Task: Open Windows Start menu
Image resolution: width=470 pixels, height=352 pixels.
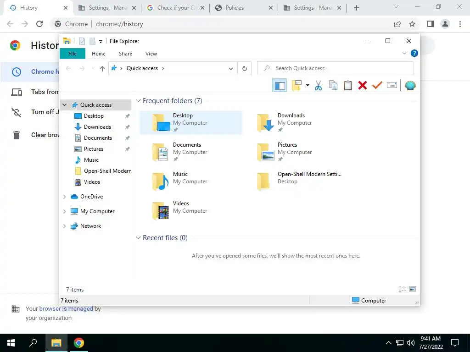Action: pos(11,343)
